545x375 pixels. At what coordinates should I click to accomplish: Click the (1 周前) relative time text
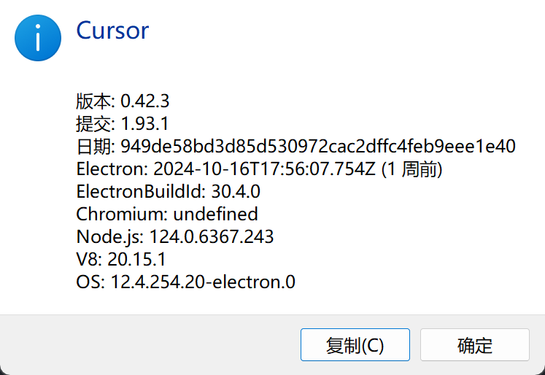(x=412, y=169)
